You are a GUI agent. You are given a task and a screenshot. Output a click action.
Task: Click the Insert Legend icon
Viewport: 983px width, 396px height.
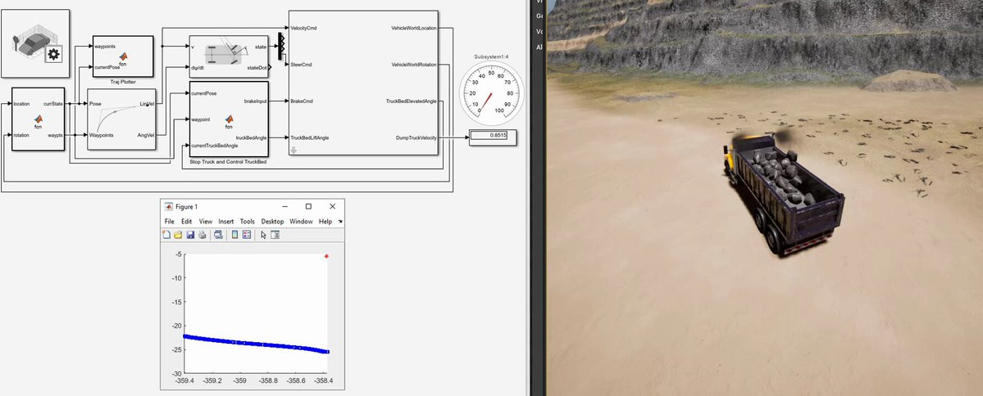pyautogui.click(x=247, y=235)
